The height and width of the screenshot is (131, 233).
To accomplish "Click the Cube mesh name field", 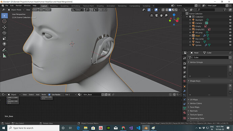I will [x=210, y=57].
